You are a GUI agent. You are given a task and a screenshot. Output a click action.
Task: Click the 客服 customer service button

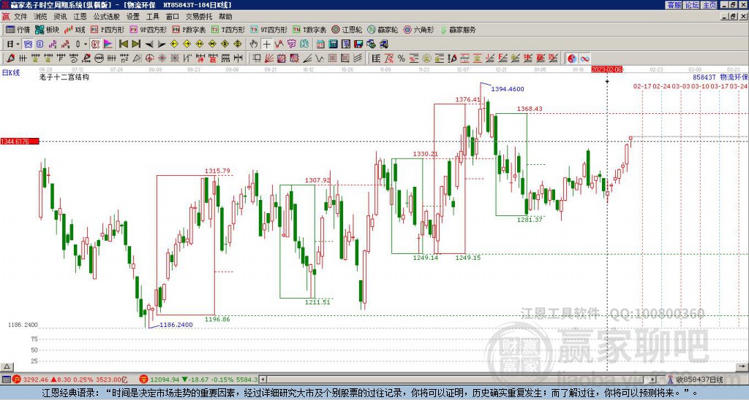click(x=674, y=5)
